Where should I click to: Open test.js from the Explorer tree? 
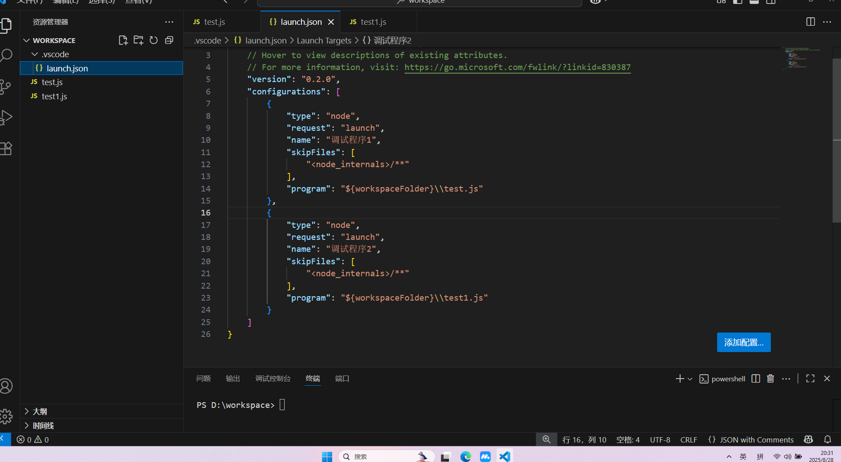tap(102, 82)
